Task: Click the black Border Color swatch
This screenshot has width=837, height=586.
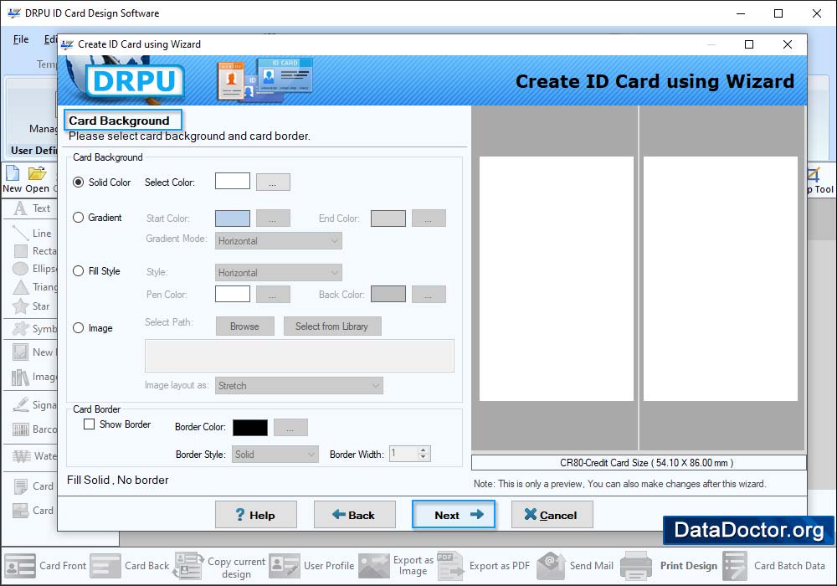Action: tap(250, 428)
